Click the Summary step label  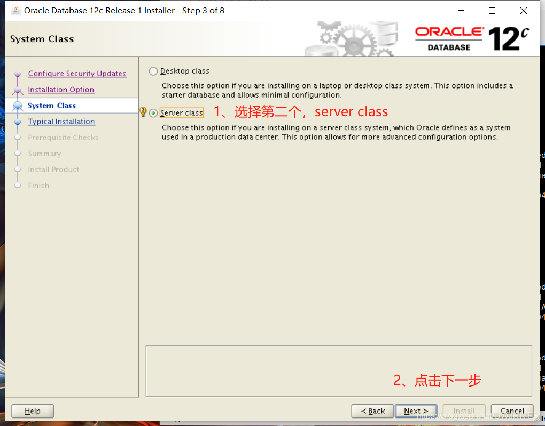click(44, 154)
